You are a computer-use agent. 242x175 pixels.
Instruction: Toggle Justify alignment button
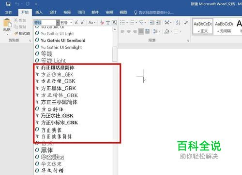click(x=141, y=31)
